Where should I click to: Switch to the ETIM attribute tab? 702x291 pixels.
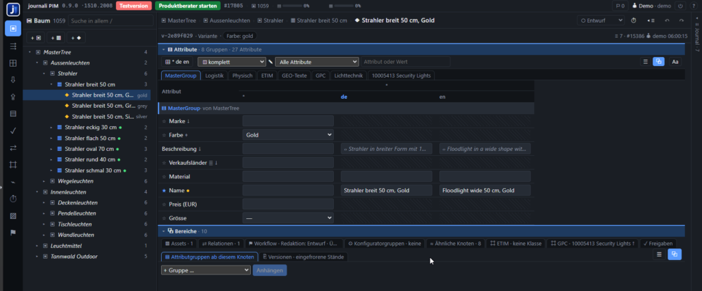pos(267,75)
